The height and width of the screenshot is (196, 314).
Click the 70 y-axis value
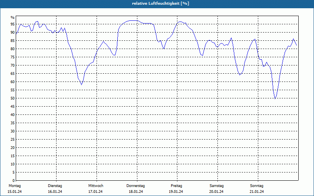[13, 65]
